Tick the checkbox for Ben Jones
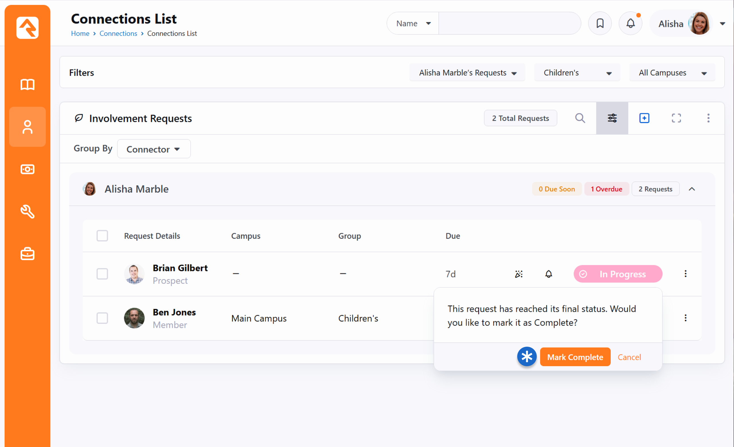This screenshot has width=734, height=447. pyautogui.click(x=102, y=318)
